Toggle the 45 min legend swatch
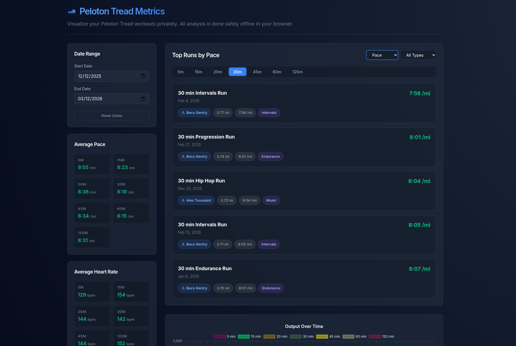516x346 pixels. coord(322,337)
